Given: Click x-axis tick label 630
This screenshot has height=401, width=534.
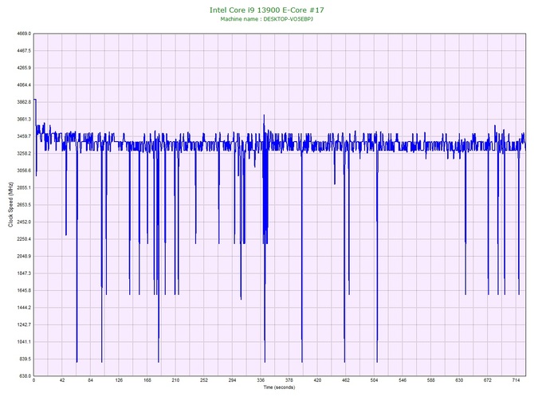Looking at the screenshot, I should (x=459, y=380).
